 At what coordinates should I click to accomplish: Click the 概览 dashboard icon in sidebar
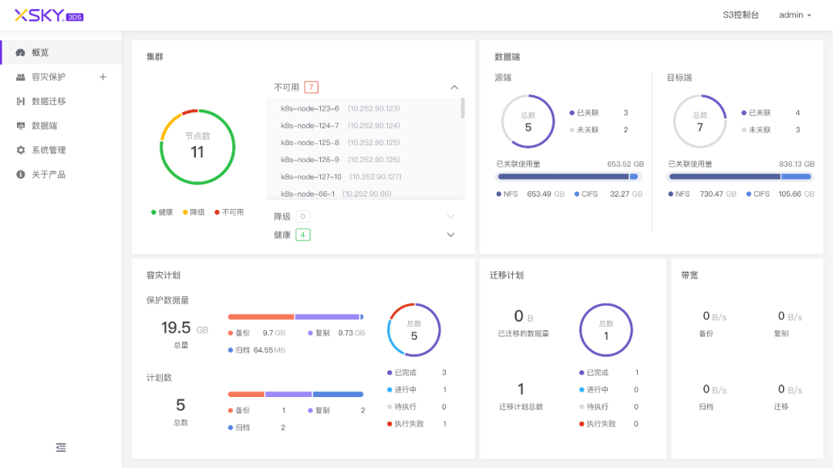click(x=20, y=52)
